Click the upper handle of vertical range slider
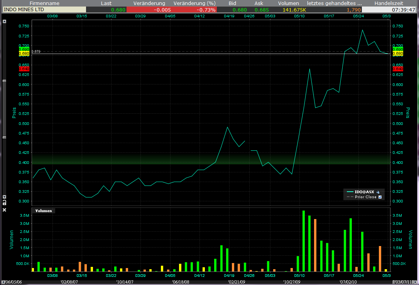 coord(4,80)
